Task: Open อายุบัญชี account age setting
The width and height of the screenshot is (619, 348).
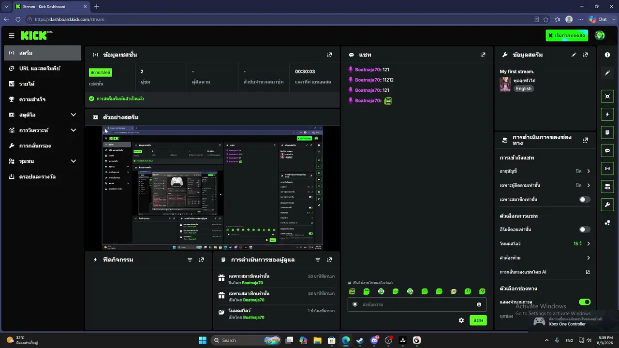Action: [x=545, y=171]
